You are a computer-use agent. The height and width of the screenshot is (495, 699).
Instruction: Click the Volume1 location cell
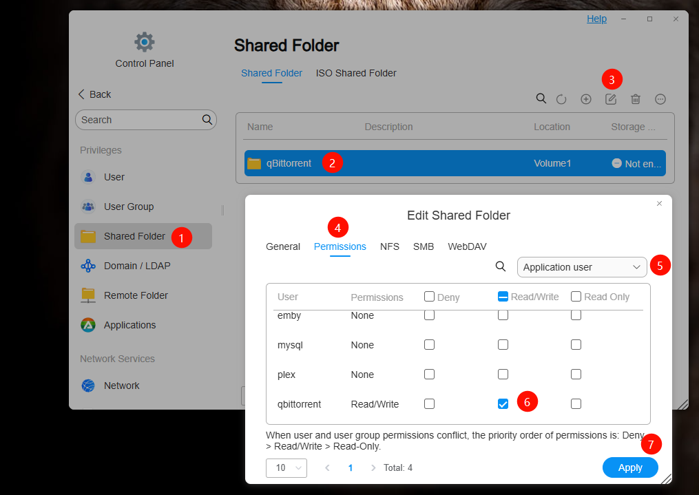(x=552, y=164)
